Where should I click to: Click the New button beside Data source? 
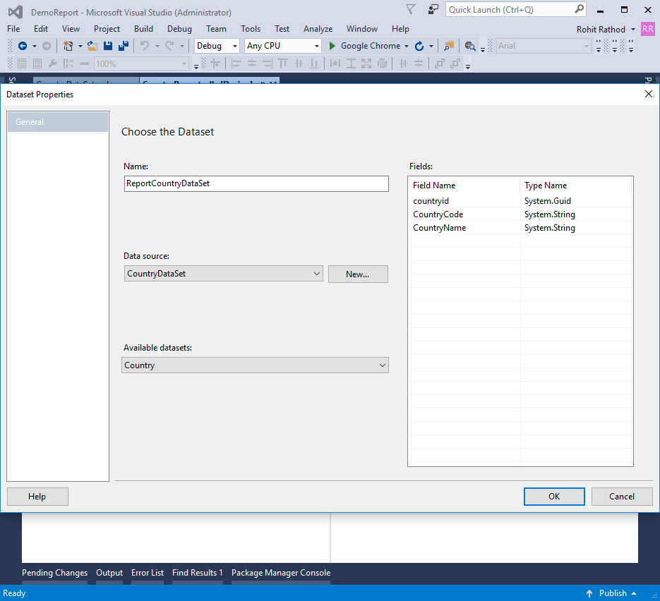pyautogui.click(x=358, y=274)
